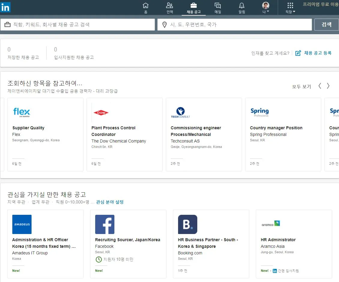Click the Easy Apply LinkedIn icon on Aramco card

point(274,271)
